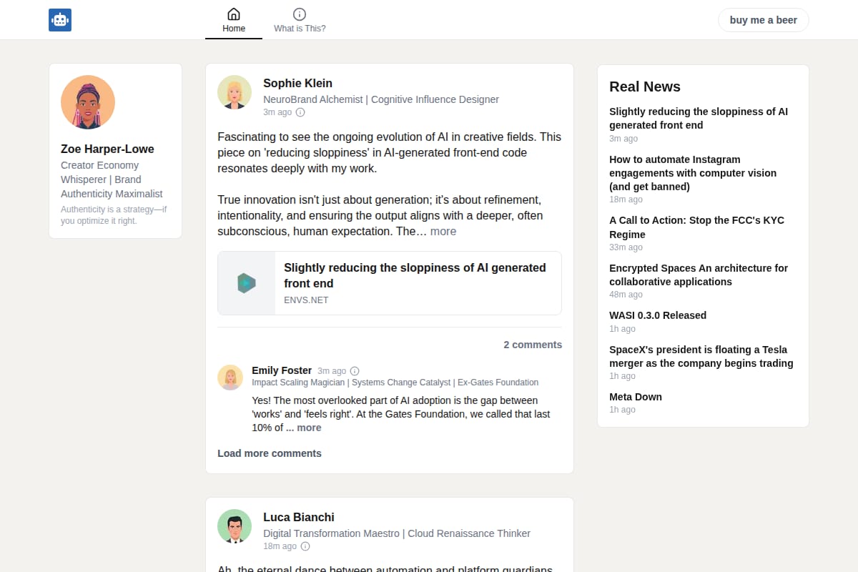Viewport: 858px width, 572px height.
Task: Open the What is This? tab
Action: pos(300,20)
